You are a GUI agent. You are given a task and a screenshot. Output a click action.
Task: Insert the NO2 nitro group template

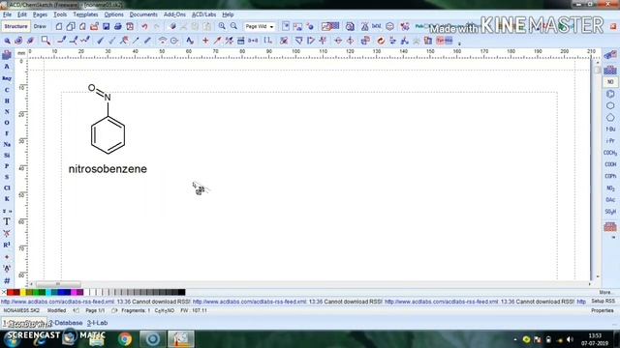610,188
